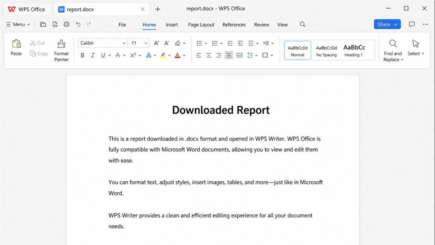Switch to the Home tab

pyautogui.click(x=149, y=25)
